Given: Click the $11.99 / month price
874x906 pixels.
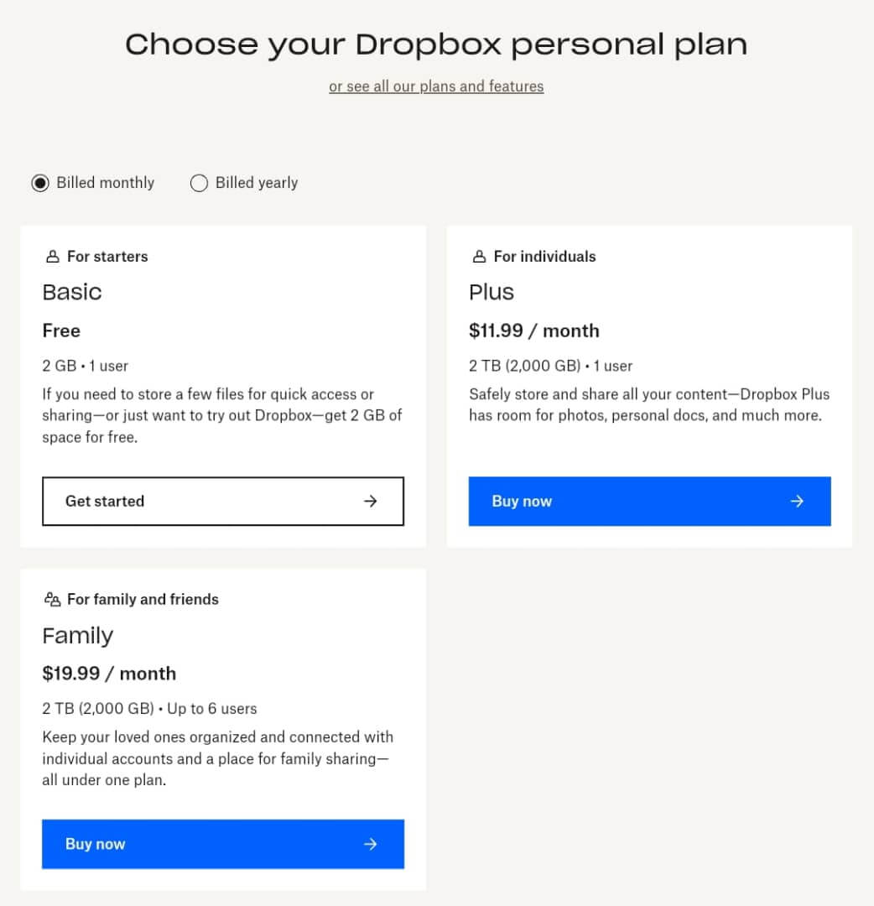Looking at the screenshot, I should click(x=534, y=331).
